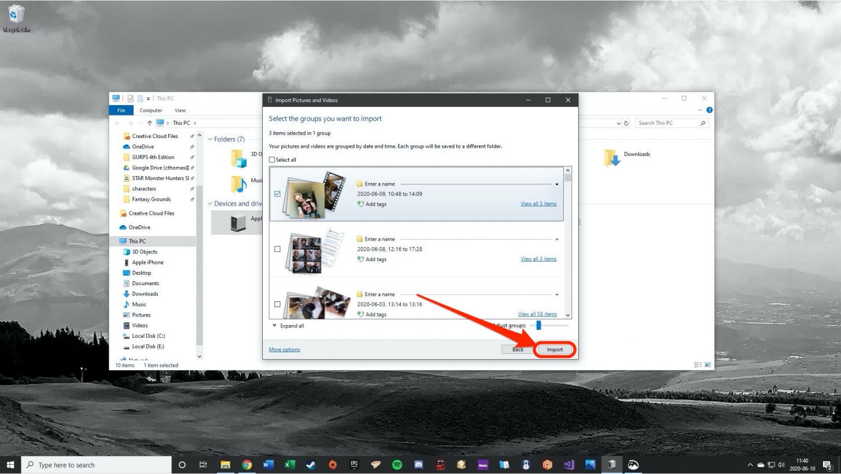
Task: Click the Apple iPhone device icon in sidebar
Action: tap(126, 263)
